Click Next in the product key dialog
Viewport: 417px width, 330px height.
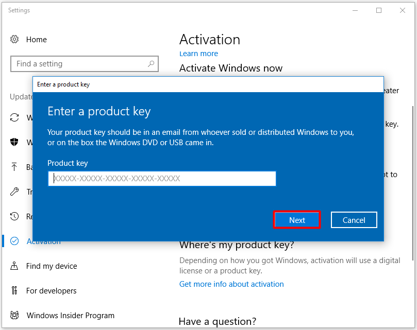[x=297, y=220]
